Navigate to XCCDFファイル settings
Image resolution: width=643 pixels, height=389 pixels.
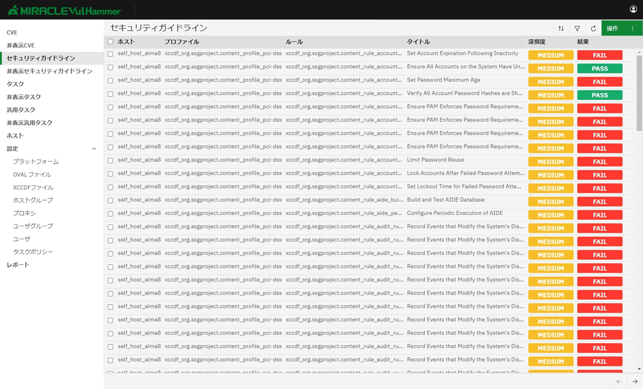coord(33,188)
